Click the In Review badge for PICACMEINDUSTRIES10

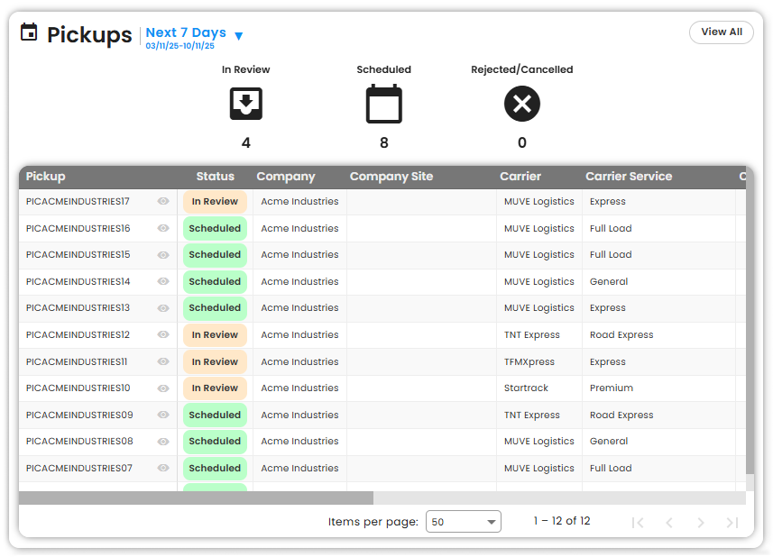point(215,388)
